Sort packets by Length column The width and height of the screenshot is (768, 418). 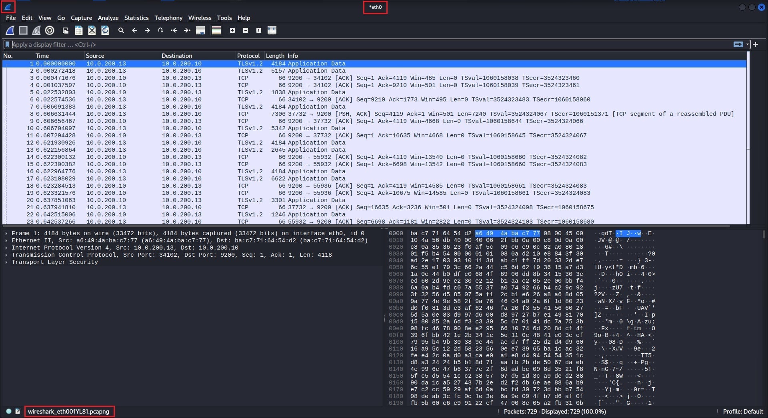(275, 56)
